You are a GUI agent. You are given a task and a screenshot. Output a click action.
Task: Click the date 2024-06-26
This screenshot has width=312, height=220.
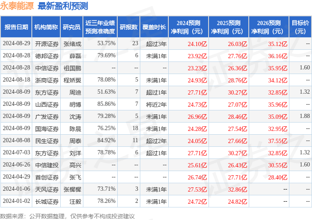pyautogui.click(x=16, y=164)
